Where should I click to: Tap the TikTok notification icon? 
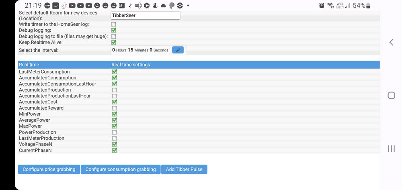pos(64,6)
